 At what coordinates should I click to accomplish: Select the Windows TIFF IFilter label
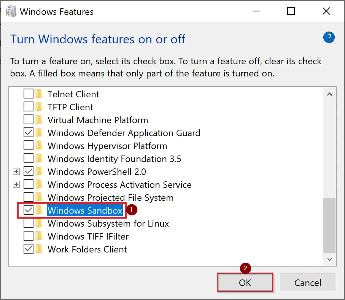[88, 237]
